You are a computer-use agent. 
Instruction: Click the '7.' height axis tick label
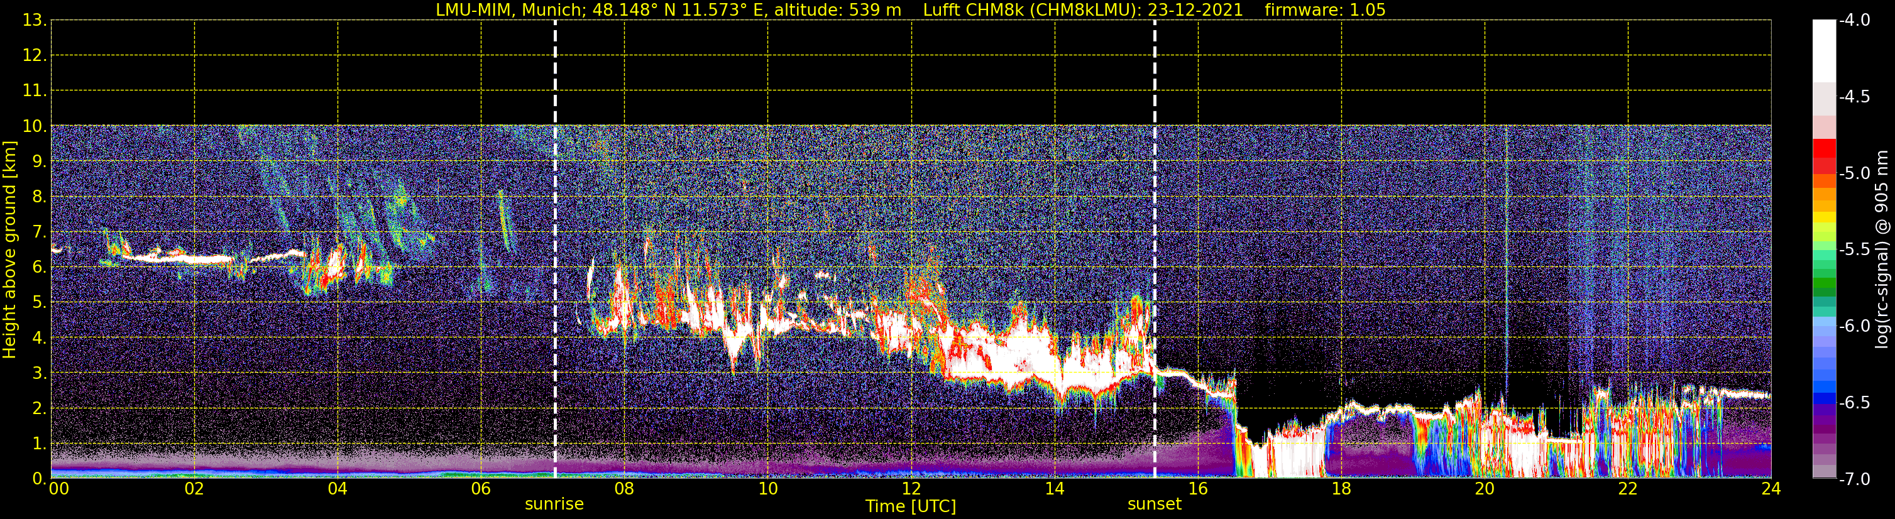click(x=39, y=232)
